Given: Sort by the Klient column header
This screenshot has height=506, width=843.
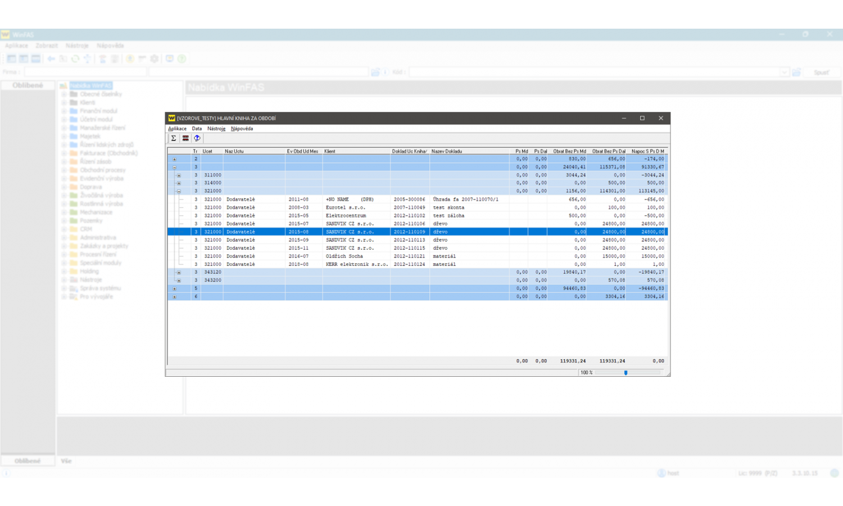Looking at the screenshot, I should pos(356,151).
